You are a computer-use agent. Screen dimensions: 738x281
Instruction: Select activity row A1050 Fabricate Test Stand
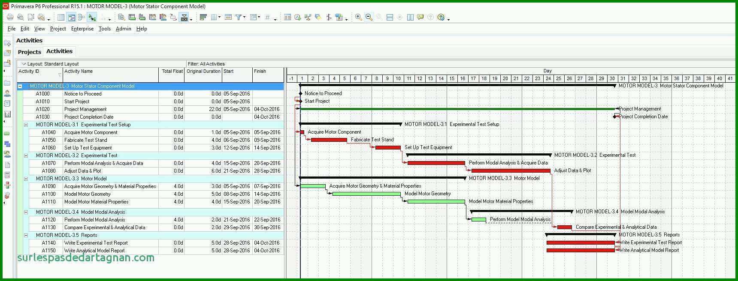[x=156, y=140]
